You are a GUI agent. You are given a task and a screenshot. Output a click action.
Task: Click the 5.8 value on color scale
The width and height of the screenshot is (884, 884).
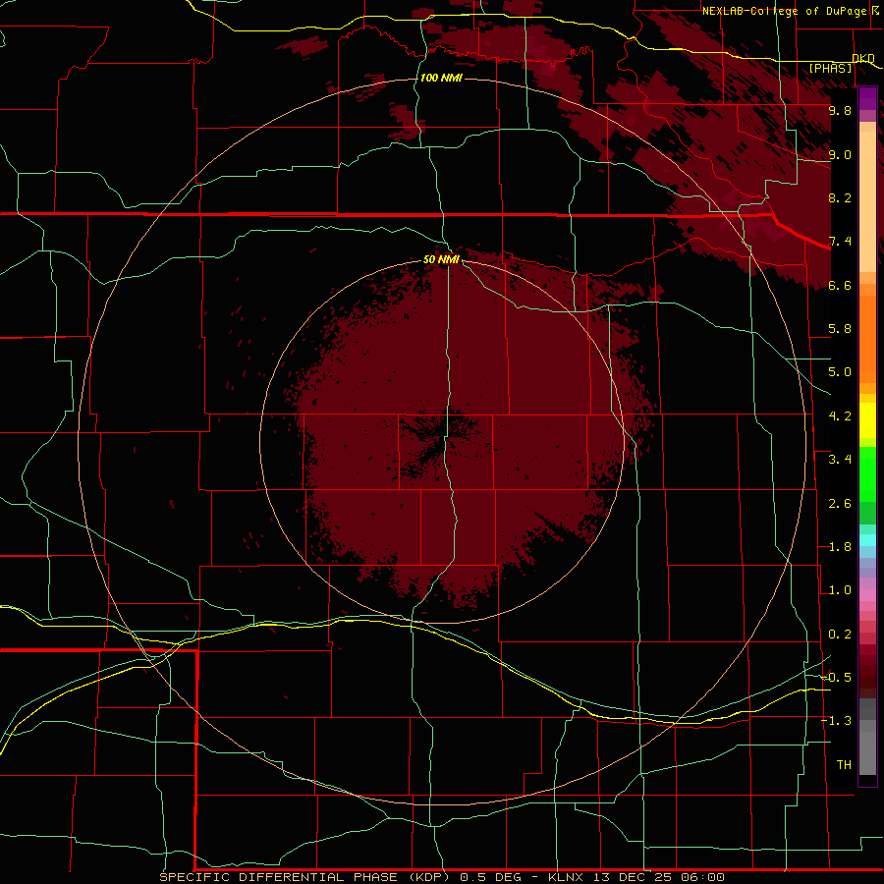coord(840,329)
